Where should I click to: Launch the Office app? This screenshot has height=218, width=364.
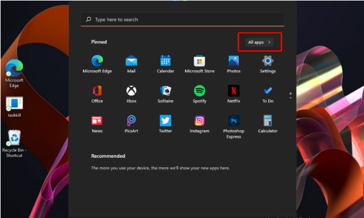pos(97,94)
